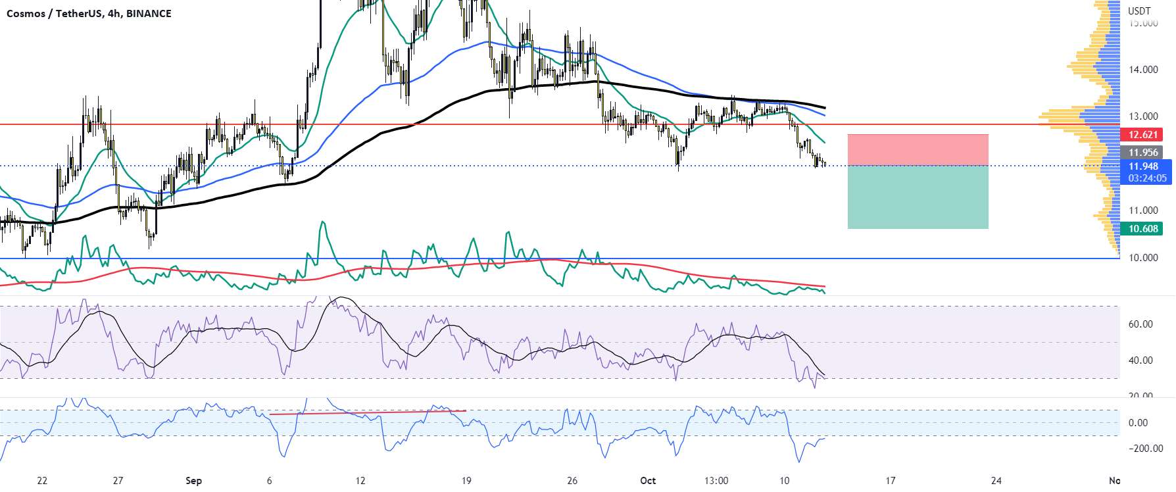1176x492 pixels.
Task: Click the red 12.621 stop-loss price label
Action: click(x=1142, y=135)
